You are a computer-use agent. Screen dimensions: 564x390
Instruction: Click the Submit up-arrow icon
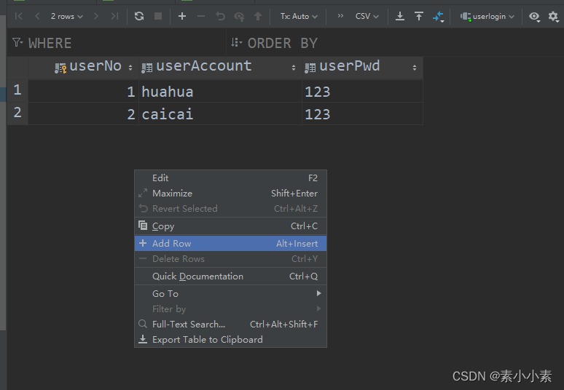tap(258, 16)
